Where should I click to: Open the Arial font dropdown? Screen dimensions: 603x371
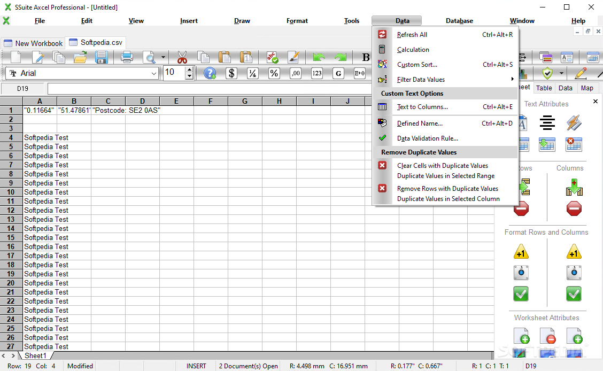[154, 73]
